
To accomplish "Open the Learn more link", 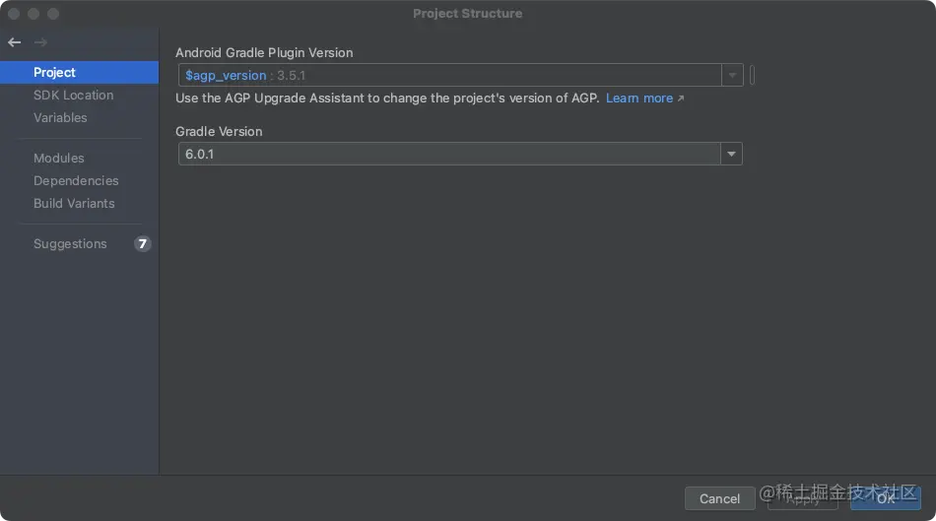I will (x=639, y=98).
